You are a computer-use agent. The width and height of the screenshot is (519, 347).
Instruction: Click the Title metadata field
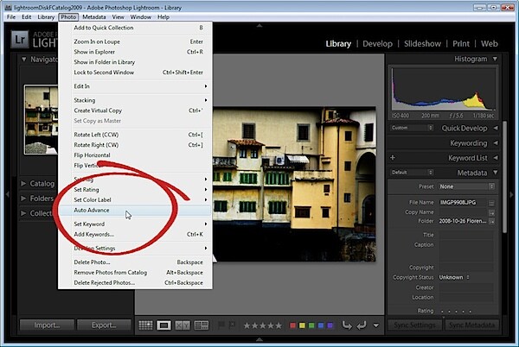466,235
